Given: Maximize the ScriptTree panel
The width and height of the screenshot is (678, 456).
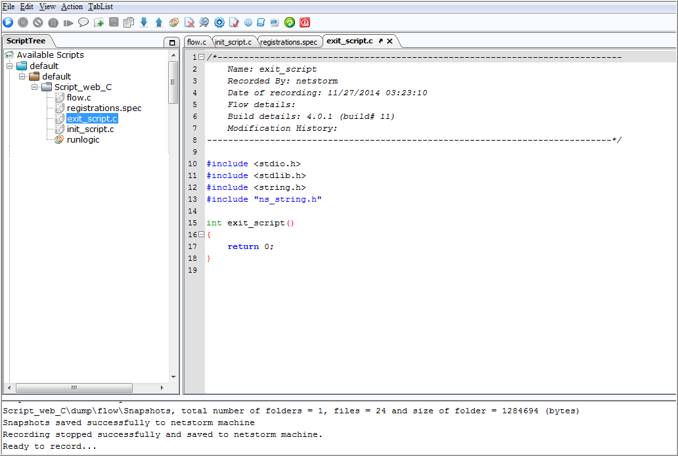Looking at the screenshot, I should pos(171,43).
